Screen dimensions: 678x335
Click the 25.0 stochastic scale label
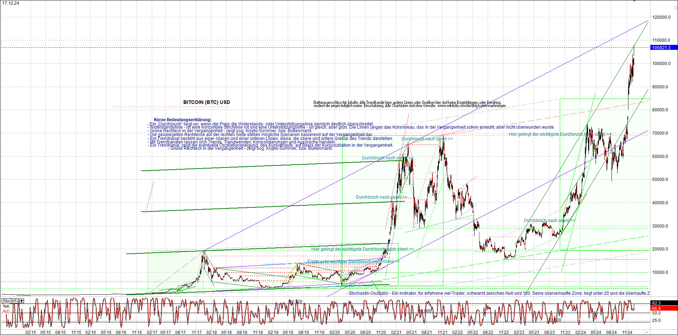(656, 321)
